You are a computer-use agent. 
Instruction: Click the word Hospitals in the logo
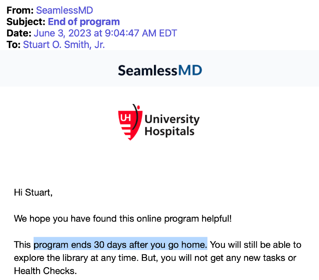point(169,131)
